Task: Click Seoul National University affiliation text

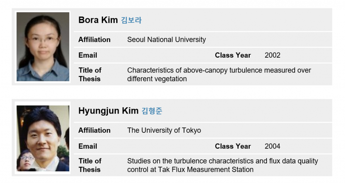Action: coord(166,40)
